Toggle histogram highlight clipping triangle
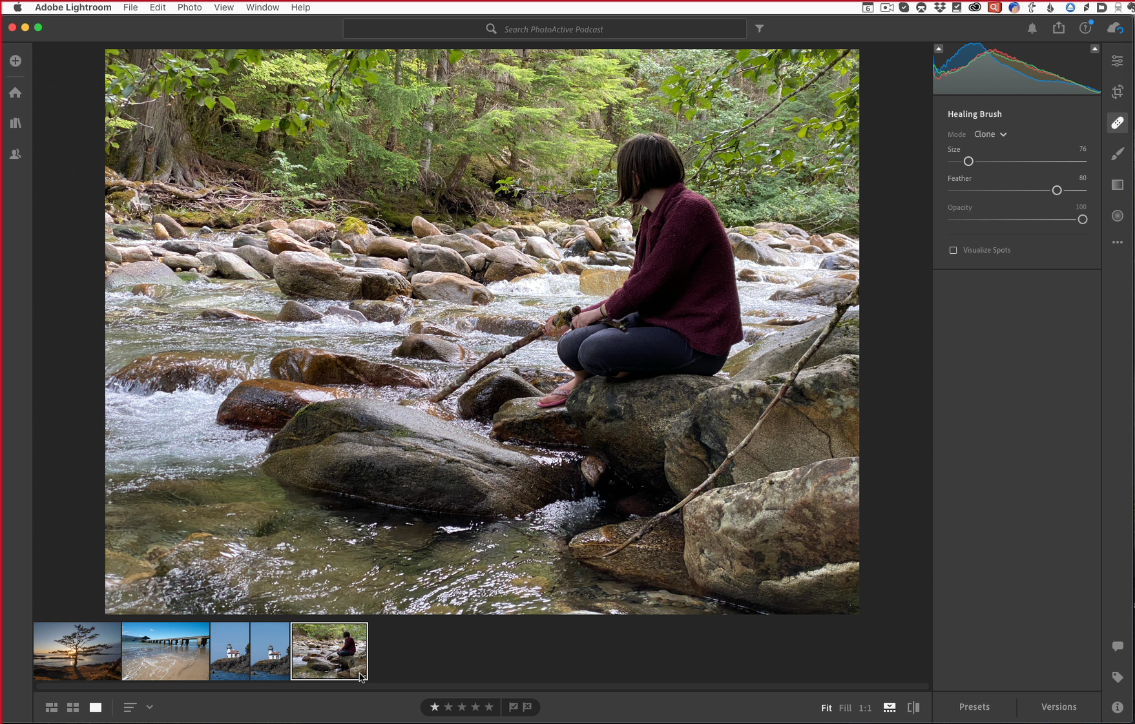Screen dimensions: 1135x724 (x=1095, y=48)
